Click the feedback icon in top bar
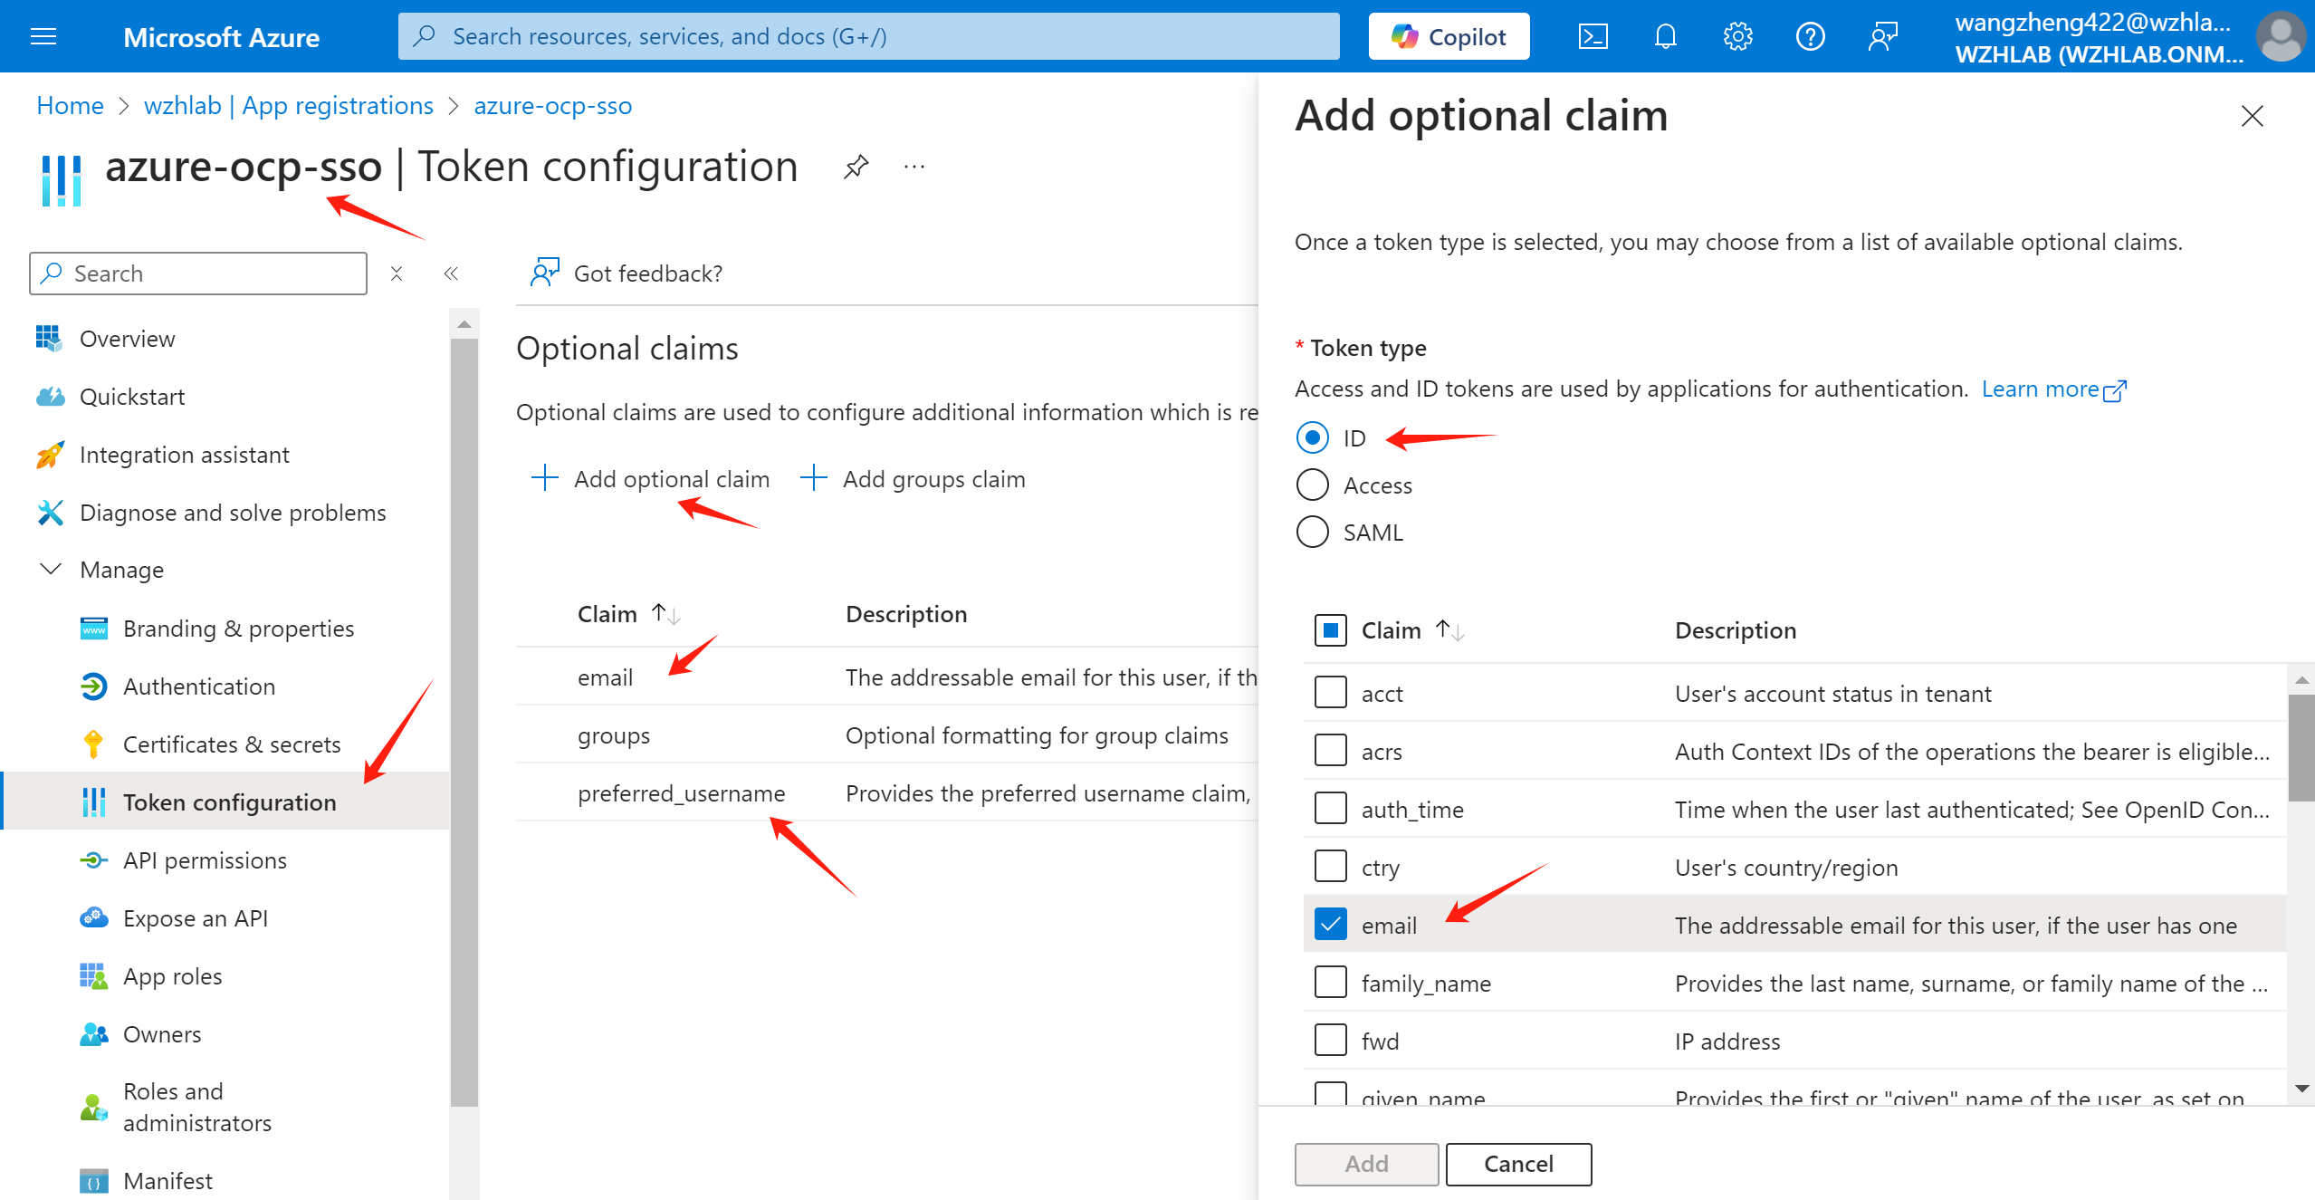This screenshot has height=1200, width=2315. pyautogui.click(x=1882, y=36)
